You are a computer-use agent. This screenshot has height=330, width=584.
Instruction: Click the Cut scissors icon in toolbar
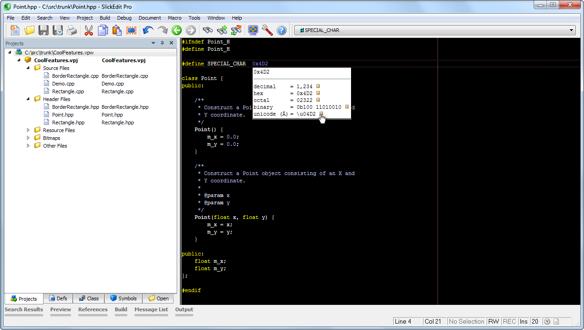89,31
